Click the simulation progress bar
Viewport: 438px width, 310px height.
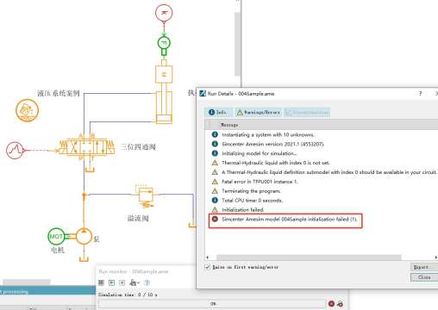(212, 304)
